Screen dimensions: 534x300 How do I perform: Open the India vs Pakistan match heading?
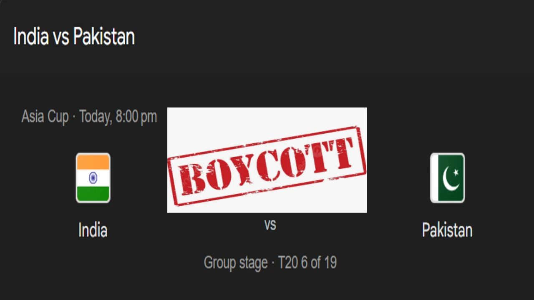coord(73,37)
